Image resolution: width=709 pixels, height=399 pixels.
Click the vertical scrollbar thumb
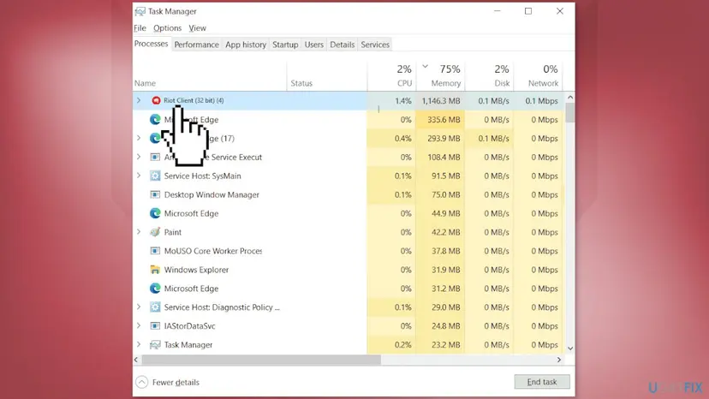coord(569,112)
